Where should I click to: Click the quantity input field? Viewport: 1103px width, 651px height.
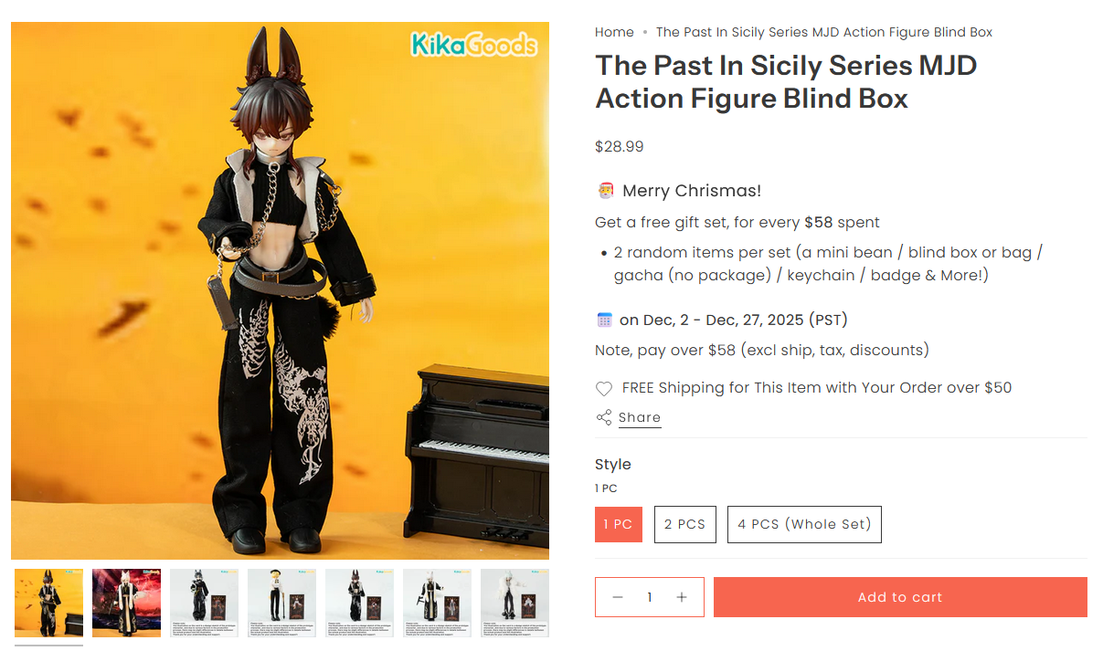[650, 597]
